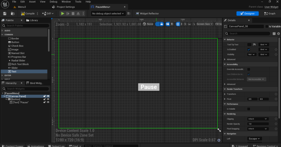The height and width of the screenshot is (147, 281).
Task: Switch to Designer mode
Action: pos(248,13)
